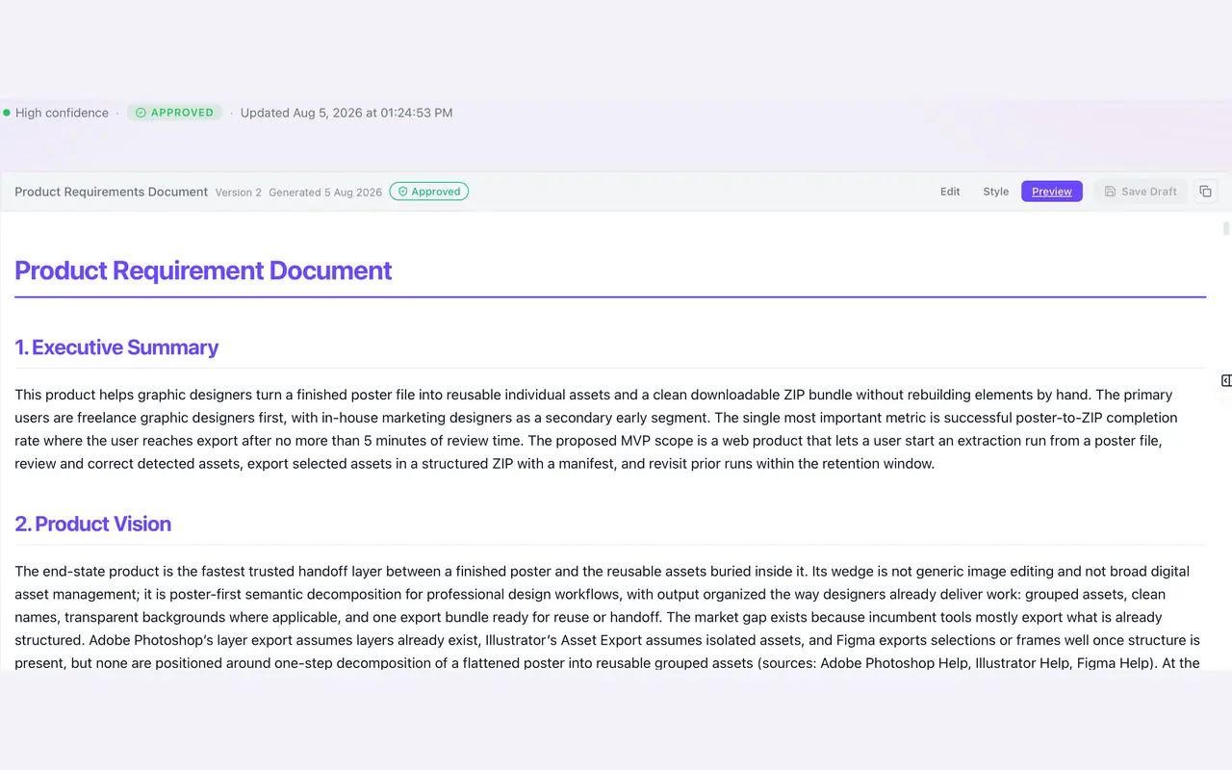Click the green Approved badge in document toolbar

[x=429, y=192]
